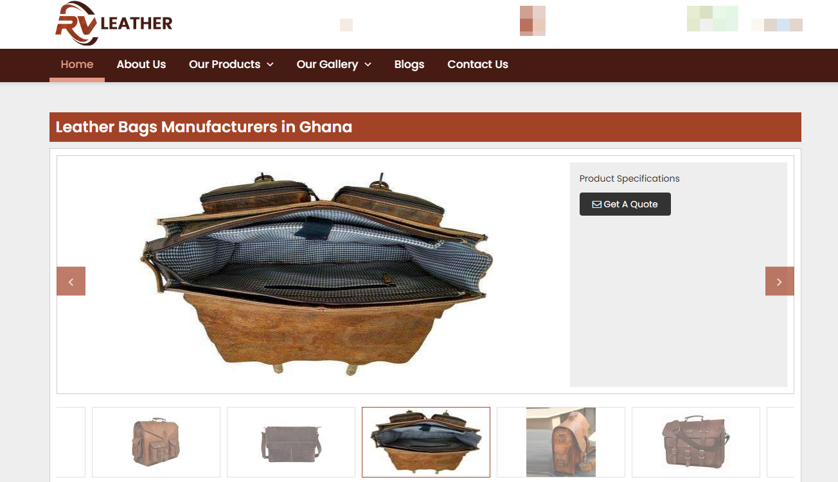Click the main open leather bag image
This screenshot has height=482, width=838.
[x=316, y=274]
